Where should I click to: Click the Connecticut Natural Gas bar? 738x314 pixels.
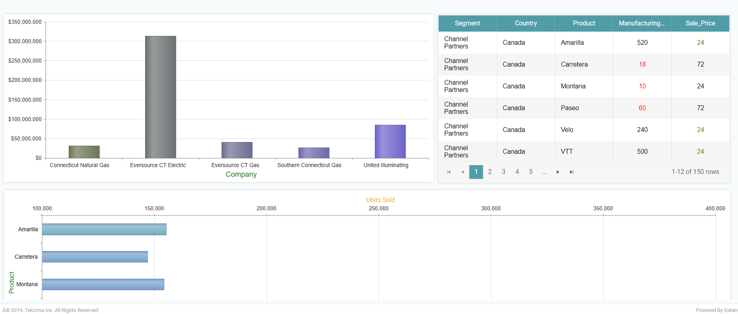84,152
